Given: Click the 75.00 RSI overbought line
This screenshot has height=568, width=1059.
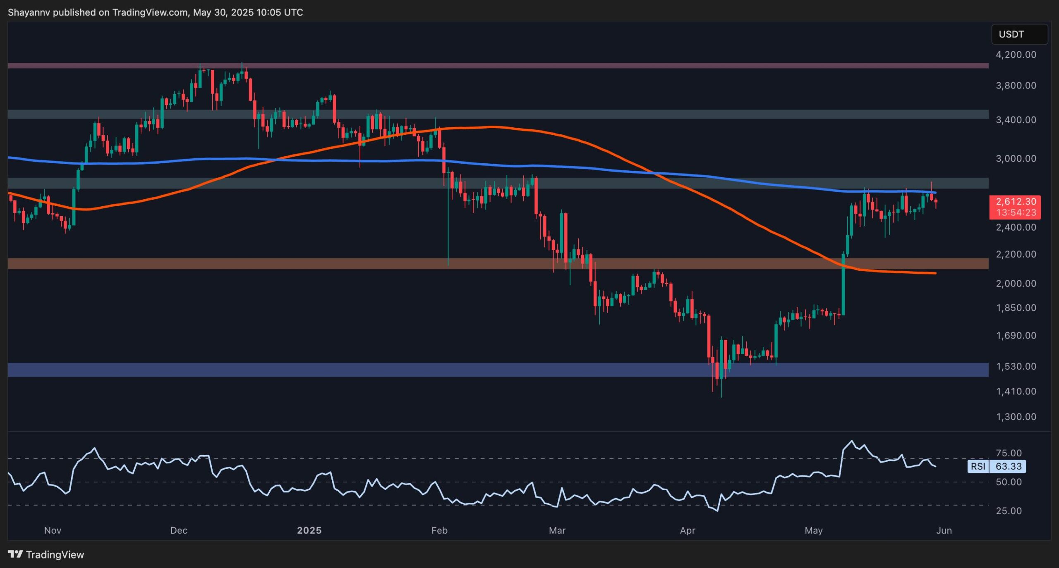Looking at the screenshot, I should point(496,458).
